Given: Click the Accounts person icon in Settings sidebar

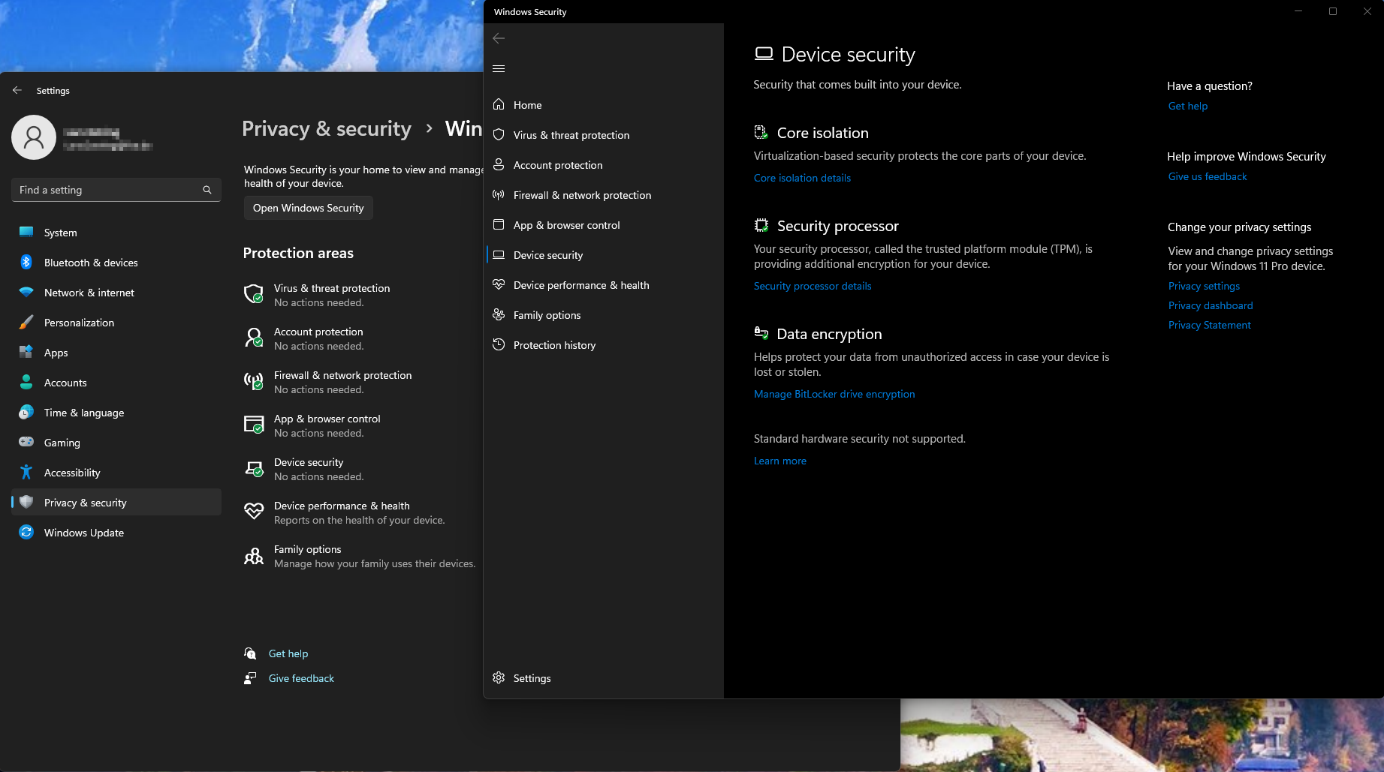Looking at the screenshot, I should [26, 382].
